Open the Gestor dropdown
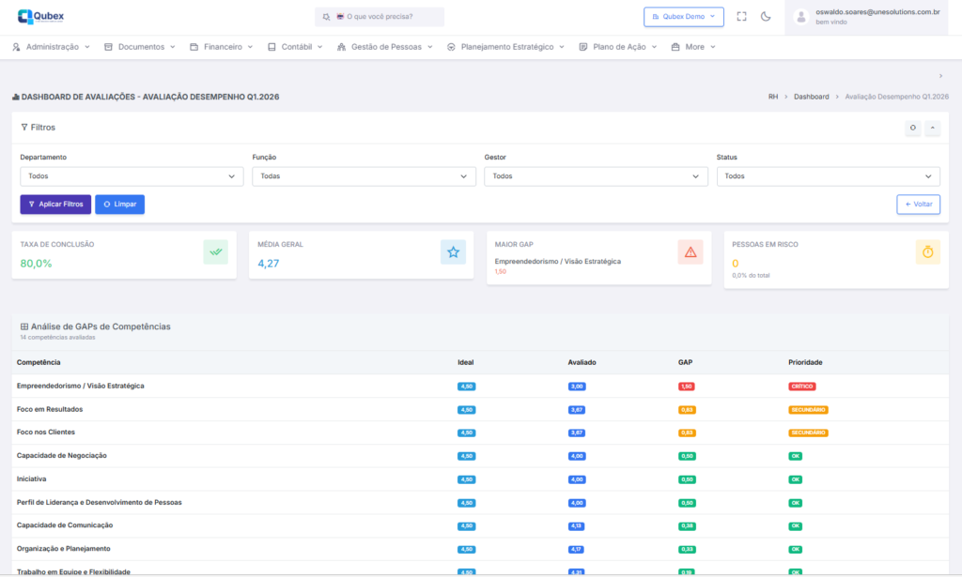The width and height of the screenshot is (962, 577). 596,176
